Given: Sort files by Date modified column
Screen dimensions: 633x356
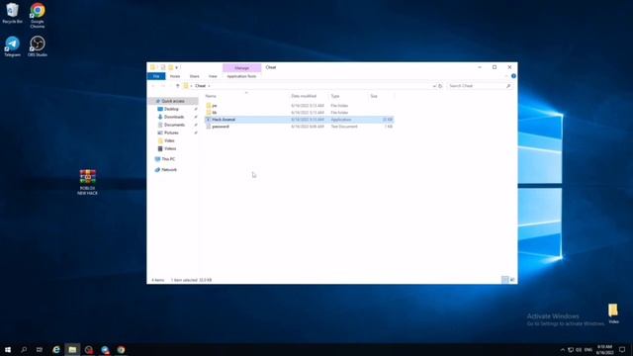Looking at the screenshot, I should 304,96.
